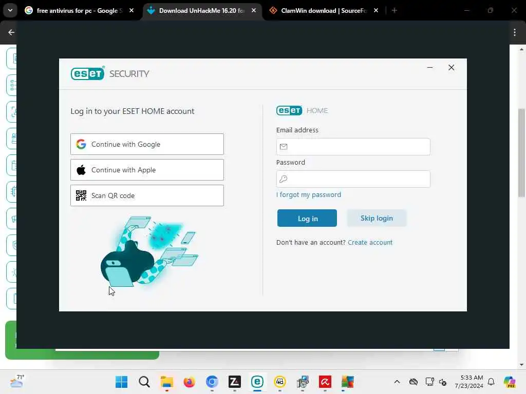Open the AVG icon in taskbar
This screenshot has height=394, width=526.
point(348,382)
